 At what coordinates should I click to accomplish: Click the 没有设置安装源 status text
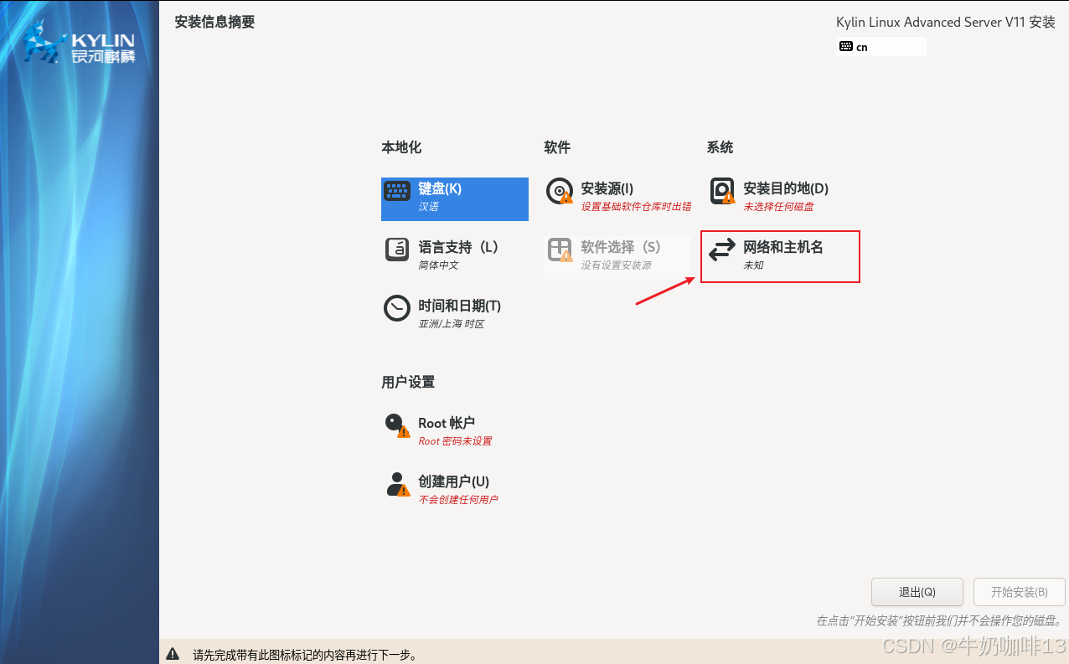(616, 265)
